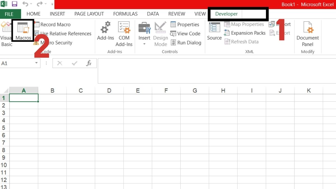Screen dimensions: 336x189
Task: Switch to the REVIEW tab
Action: 177,14
